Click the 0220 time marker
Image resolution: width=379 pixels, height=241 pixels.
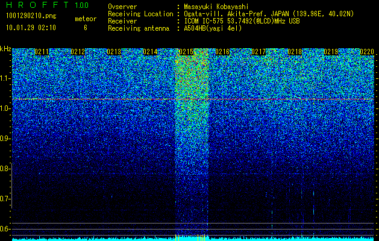click(367, 52)
